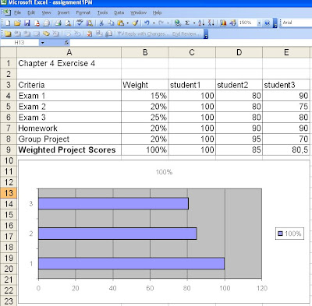Click the Sort Descending Z-A icon
The width and height of the screenshot is (312, 306).
(x=211, y=23)
